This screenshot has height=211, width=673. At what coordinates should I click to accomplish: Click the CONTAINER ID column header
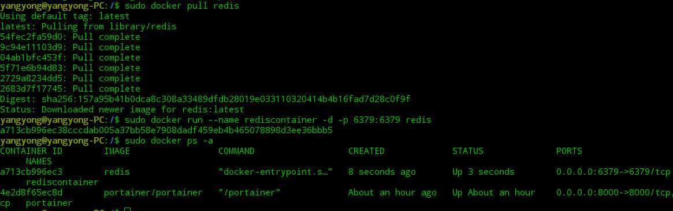(31, 151)
